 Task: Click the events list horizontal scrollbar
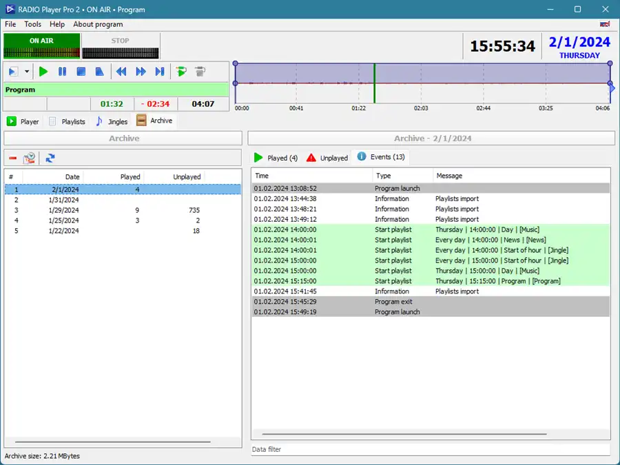coord(404,434)
